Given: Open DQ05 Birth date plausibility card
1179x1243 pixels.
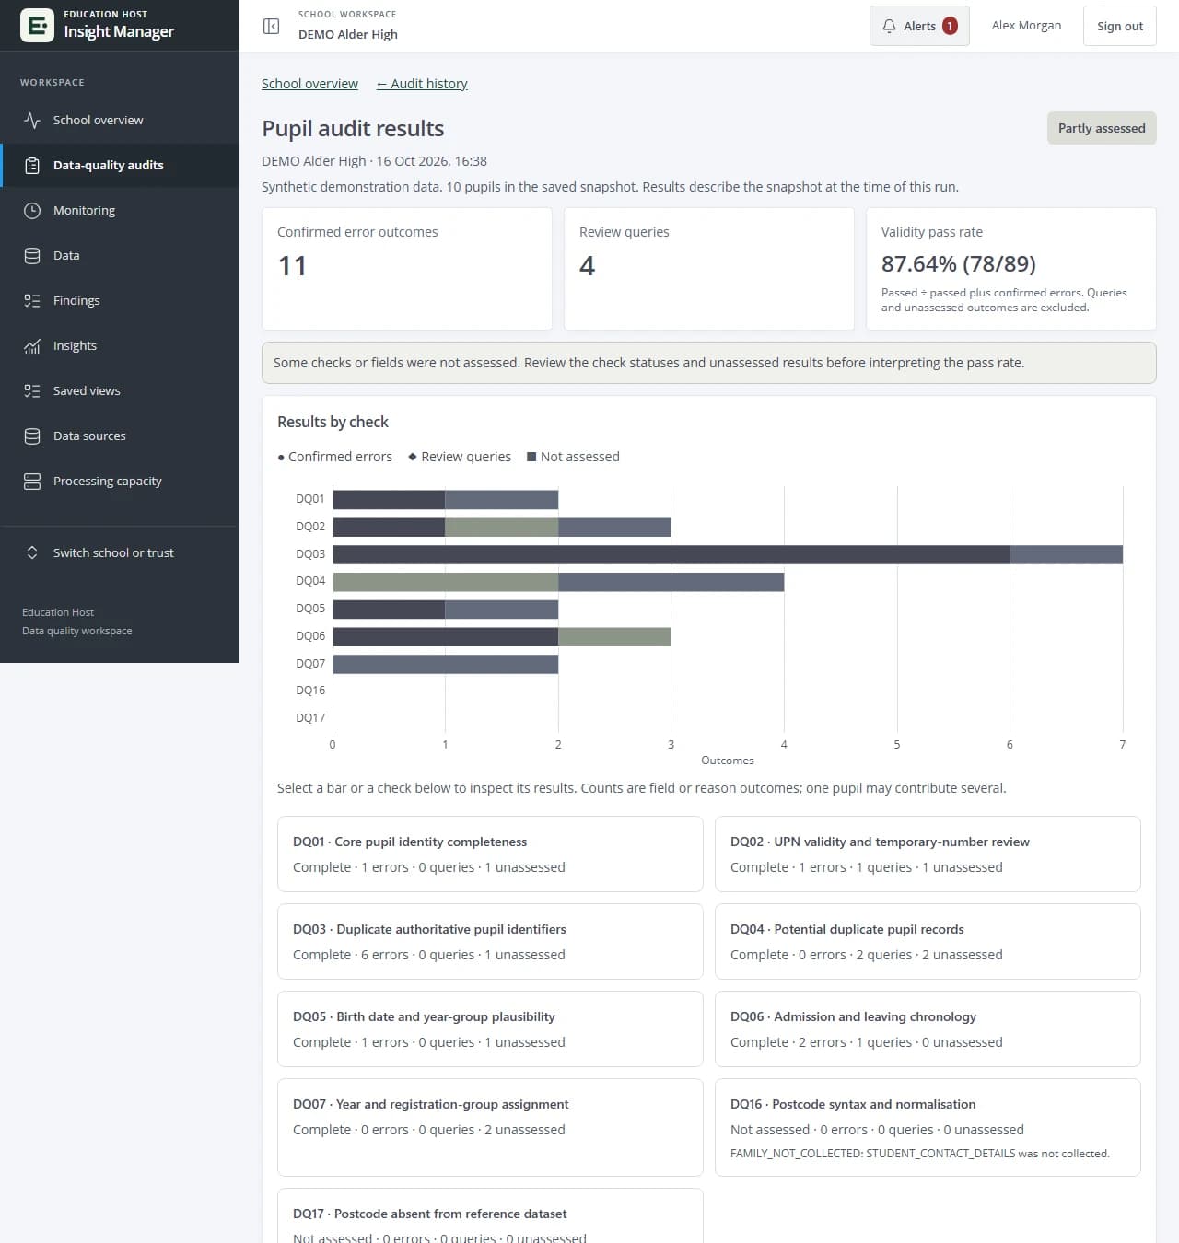Looking at the screenshot, I should (490, 1028).
